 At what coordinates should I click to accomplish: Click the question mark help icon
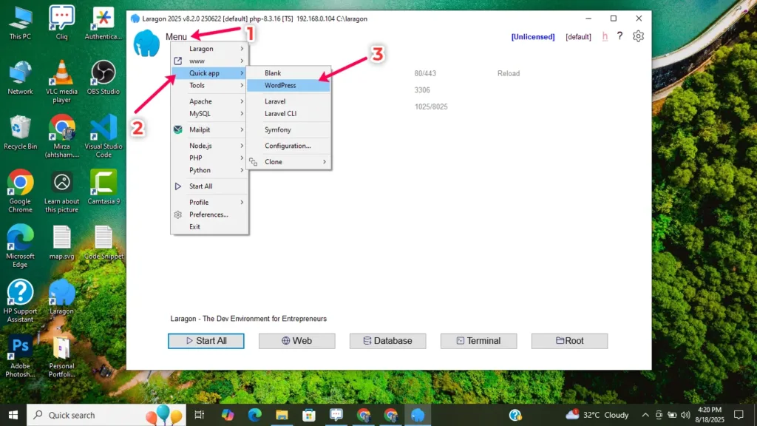click(x=620, y=36)
